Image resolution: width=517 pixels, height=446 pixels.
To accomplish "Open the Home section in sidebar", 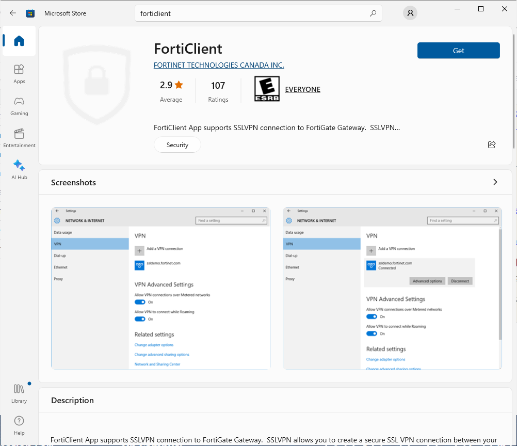I will pyautogui.click(x=19, y=41).
